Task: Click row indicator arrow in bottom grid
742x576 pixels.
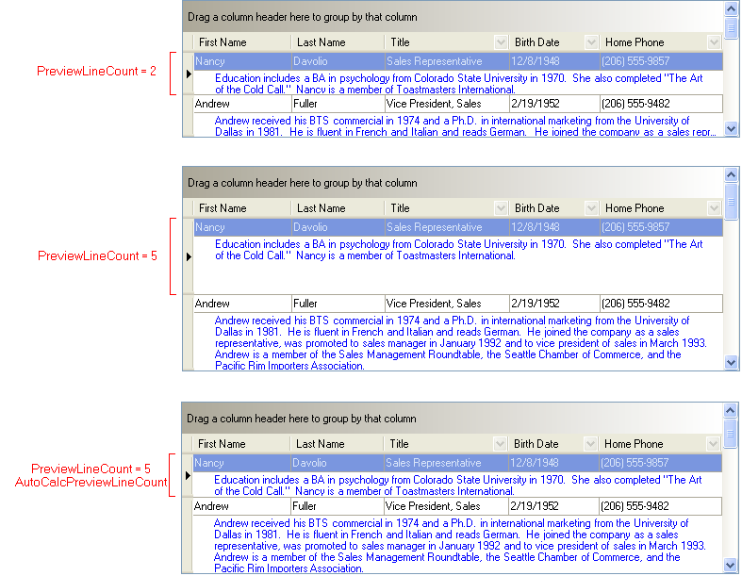Action: (x=188, y=475)
